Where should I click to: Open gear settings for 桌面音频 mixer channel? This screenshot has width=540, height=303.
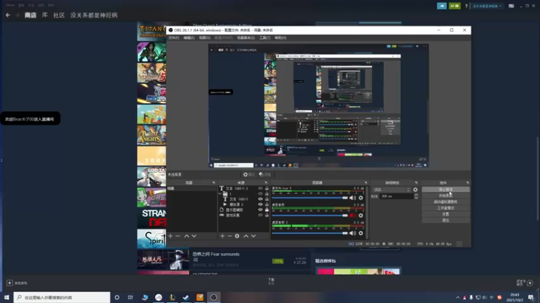(x=361, y=215)
